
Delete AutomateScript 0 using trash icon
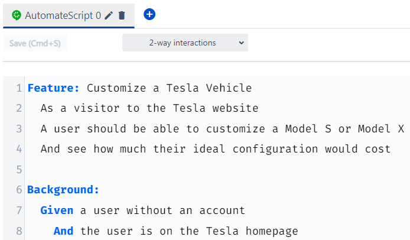point(122,15)
